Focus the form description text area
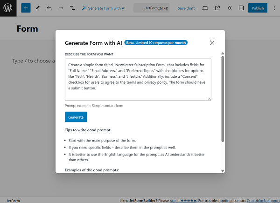The height and width of the screenshot is (203, 280). (138, 80)
